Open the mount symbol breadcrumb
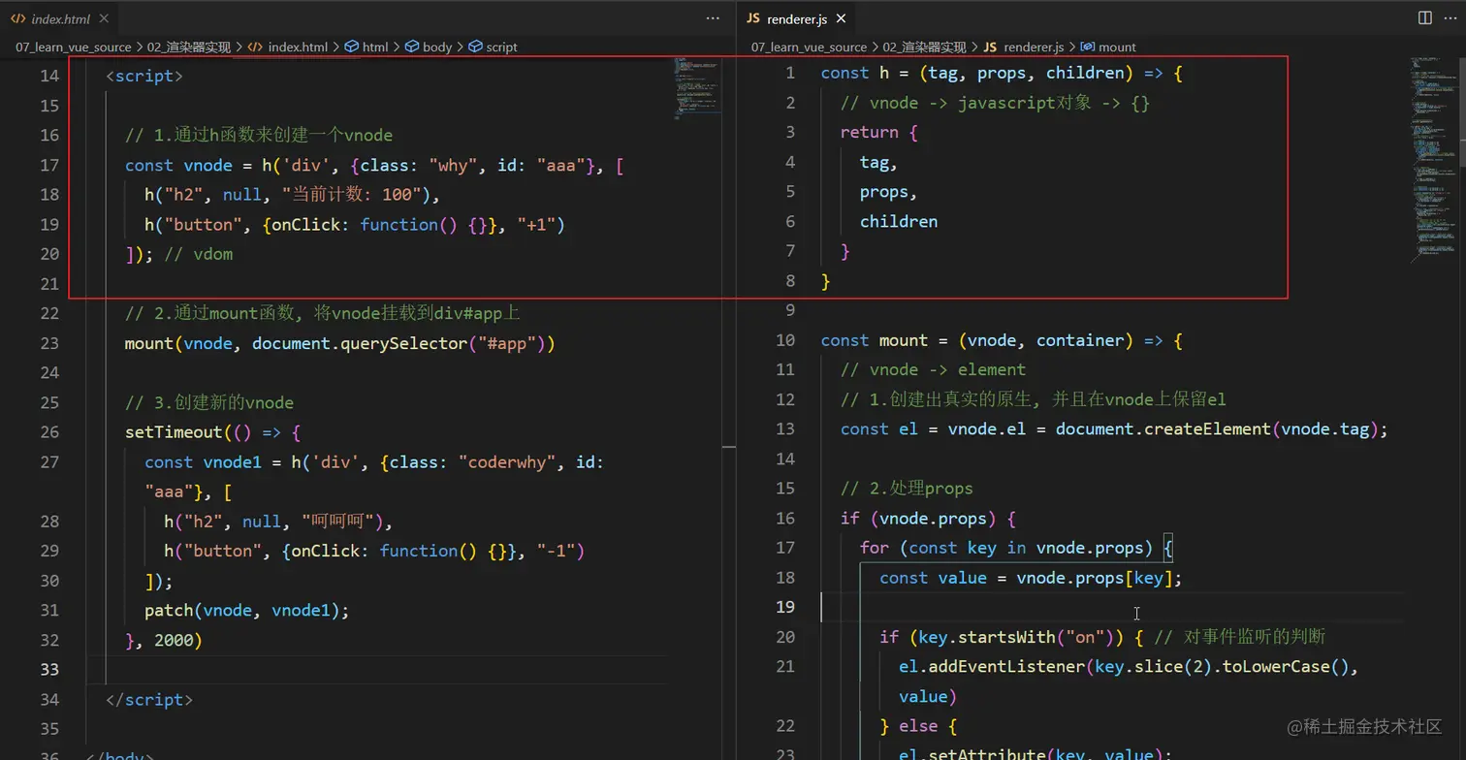This screenshot has width=1466, height=760. tap(1117, 47)
